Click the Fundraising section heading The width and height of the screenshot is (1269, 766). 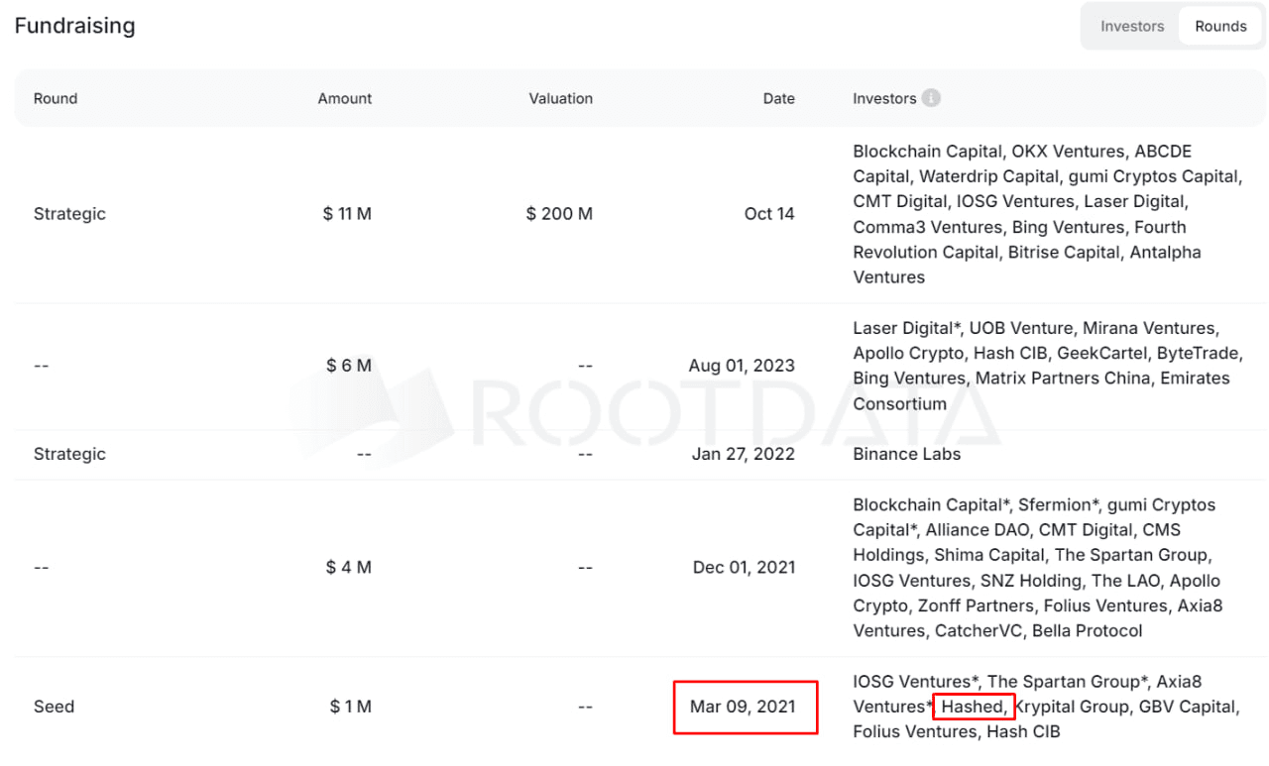pos(74,26)
